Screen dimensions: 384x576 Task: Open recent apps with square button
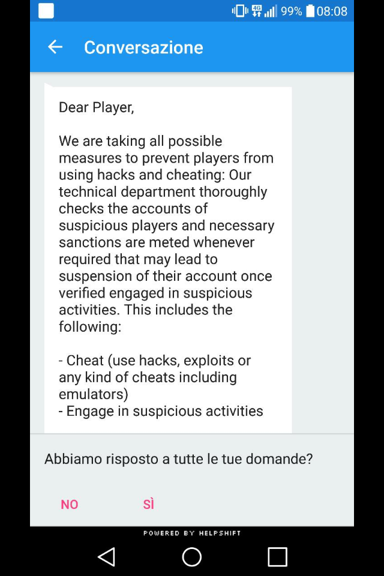(277, 557)
